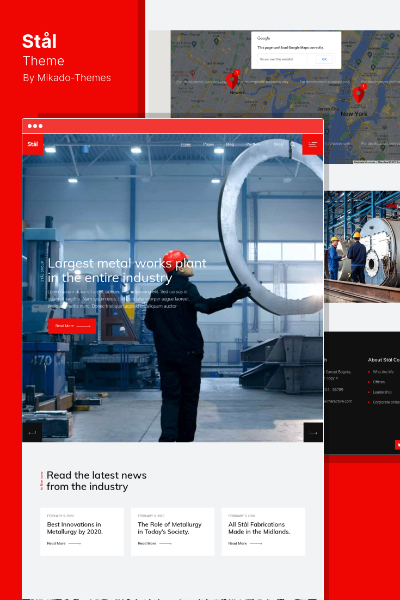Click the 'Corporate philosophy' footer link
Viewport: 400px width, 600px height.
(x=386, y=402)
